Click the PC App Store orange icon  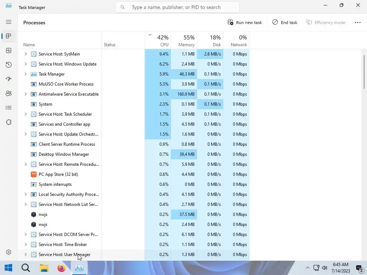pyautogui.click(x=34, y=174)
